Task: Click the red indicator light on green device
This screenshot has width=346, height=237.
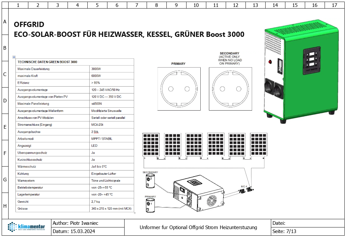Action: (x=271, y=62)
